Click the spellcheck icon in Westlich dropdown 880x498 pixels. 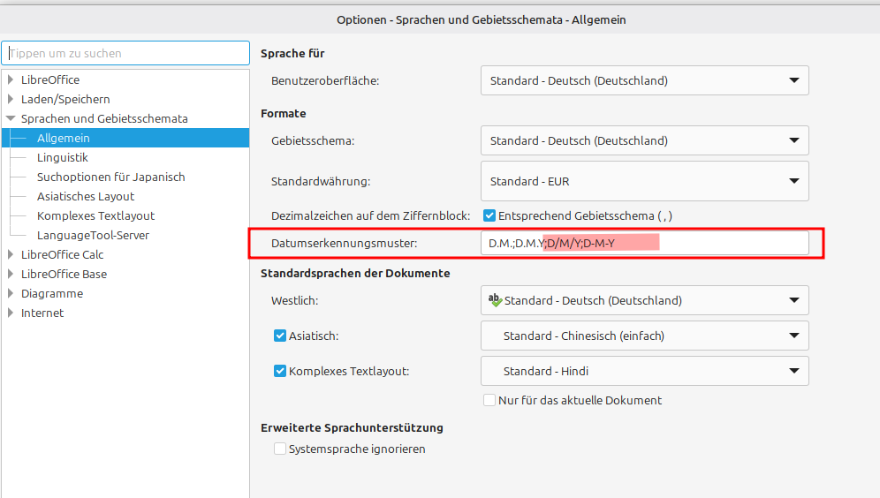click(x=495, y=300)
